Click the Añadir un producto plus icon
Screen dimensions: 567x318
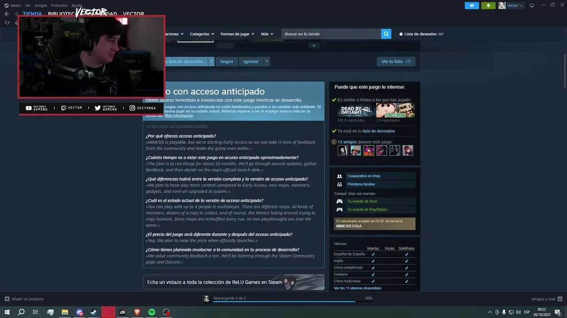click(7, 299)
